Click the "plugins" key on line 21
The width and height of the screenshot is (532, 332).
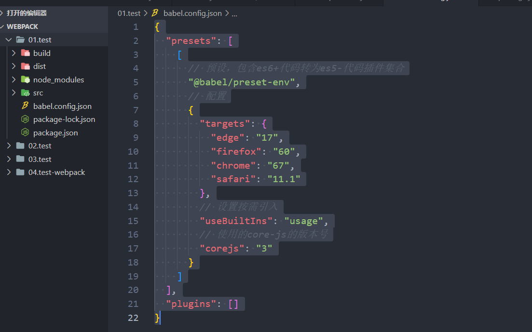click(x=191, y=304)
